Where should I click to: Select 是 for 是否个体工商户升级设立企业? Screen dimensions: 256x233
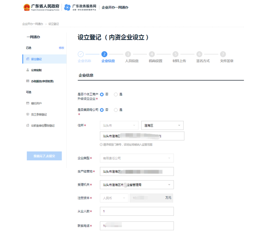click(x=116, y=94)
